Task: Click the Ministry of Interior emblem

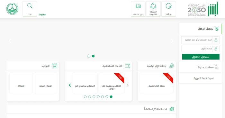Action: pyautogui.click(x=12, y=9)
